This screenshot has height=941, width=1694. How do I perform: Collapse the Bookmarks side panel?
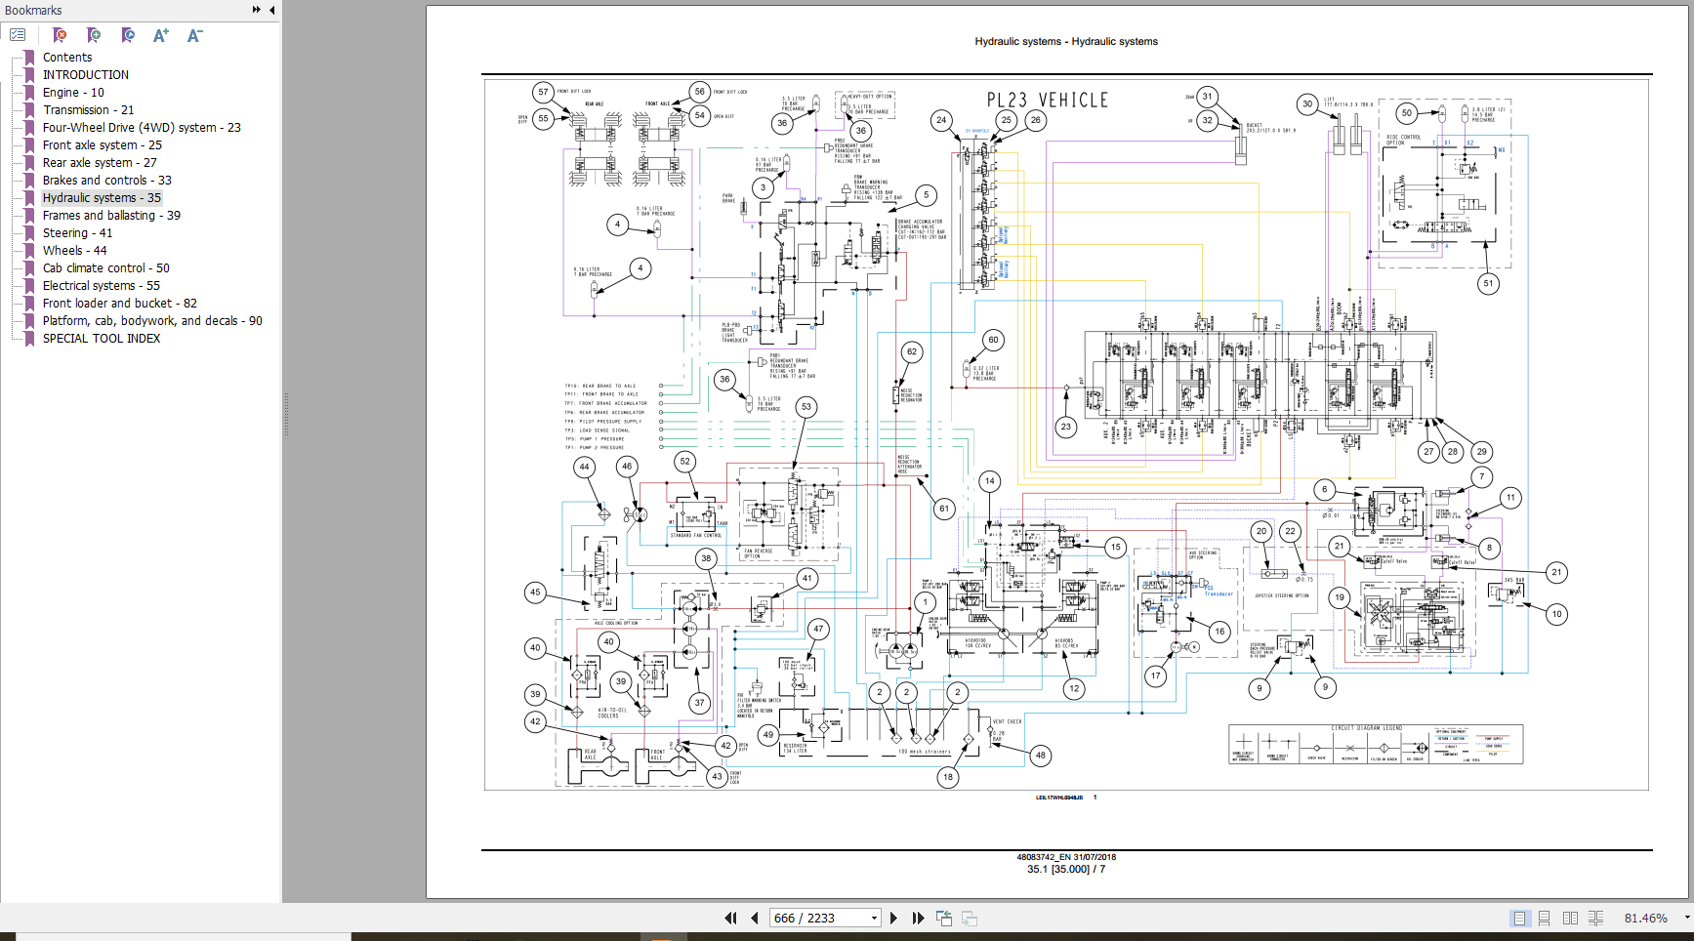pos(272,10)
